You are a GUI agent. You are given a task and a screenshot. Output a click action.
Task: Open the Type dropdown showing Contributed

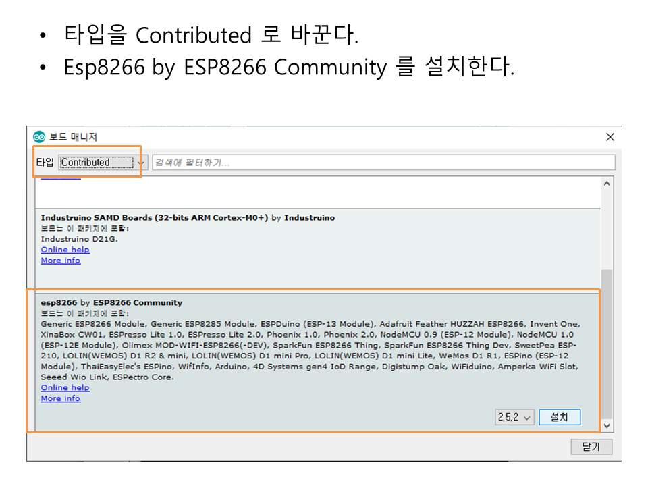[102, 163]
